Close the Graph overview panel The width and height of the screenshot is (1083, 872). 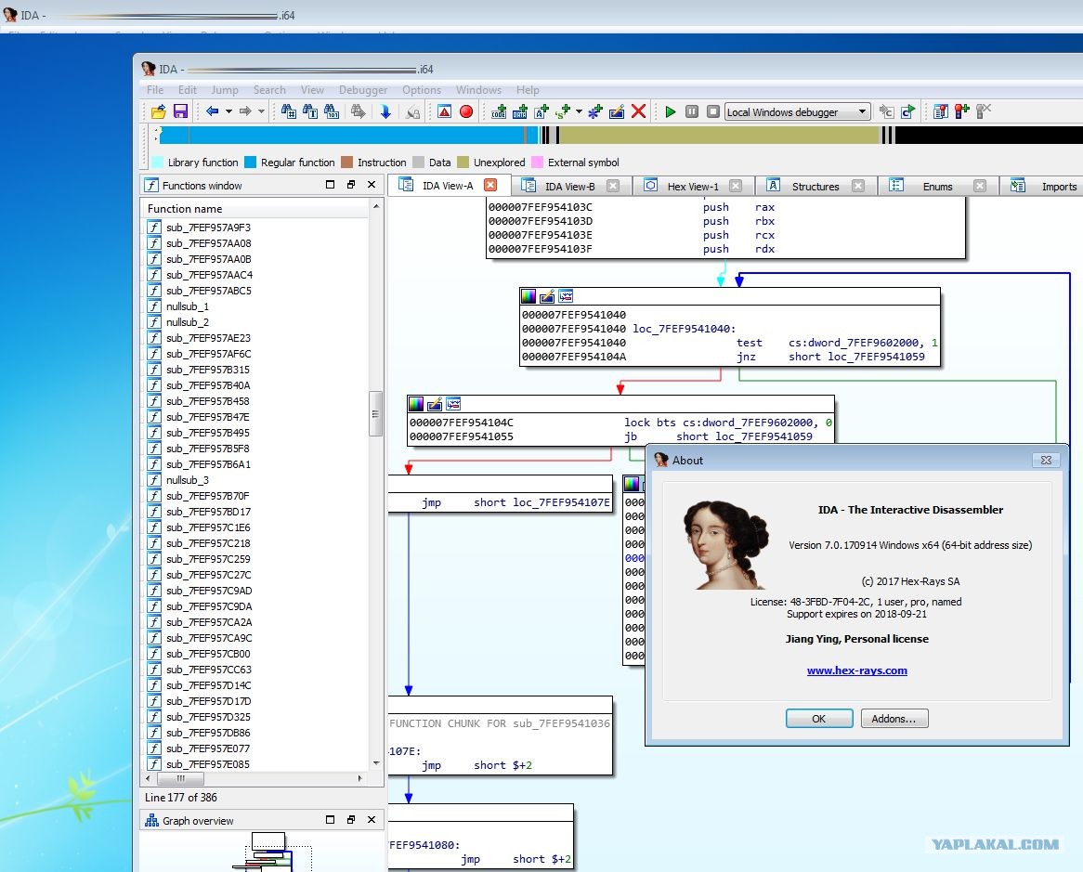pyautogui.click(x=372, y=819)
